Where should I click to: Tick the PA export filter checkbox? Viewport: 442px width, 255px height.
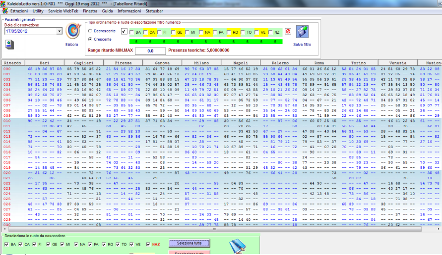click(x=215, y=32)
